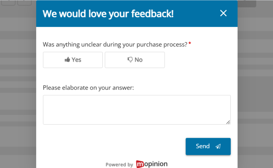The image size is (273, 168).
Task: Click the elaboration text area
Action: [137, 109]
